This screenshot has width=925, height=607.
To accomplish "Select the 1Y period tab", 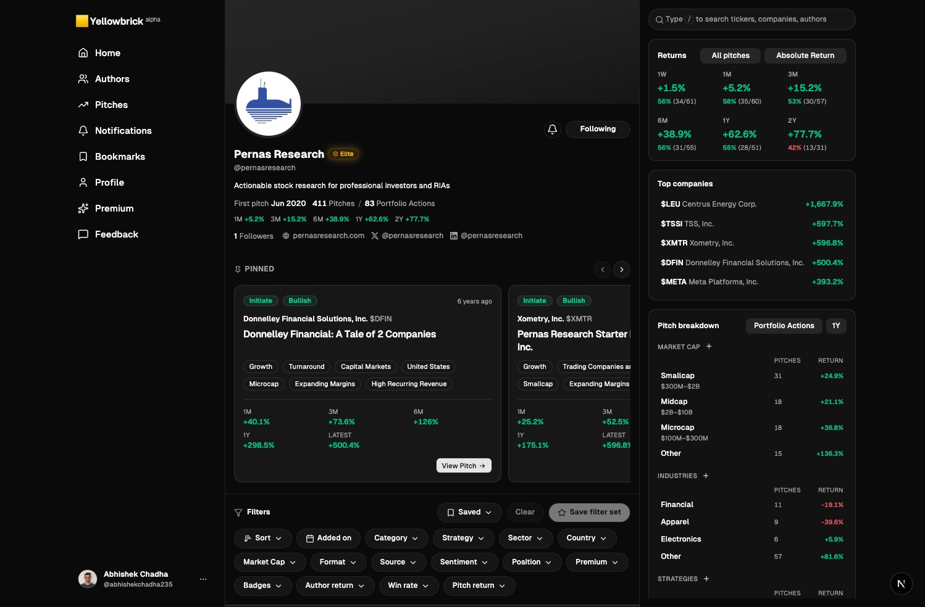I will tap(836, 326).
